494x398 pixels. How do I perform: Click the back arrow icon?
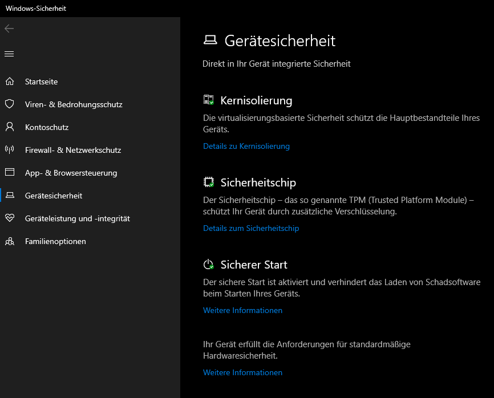[9, 29]
